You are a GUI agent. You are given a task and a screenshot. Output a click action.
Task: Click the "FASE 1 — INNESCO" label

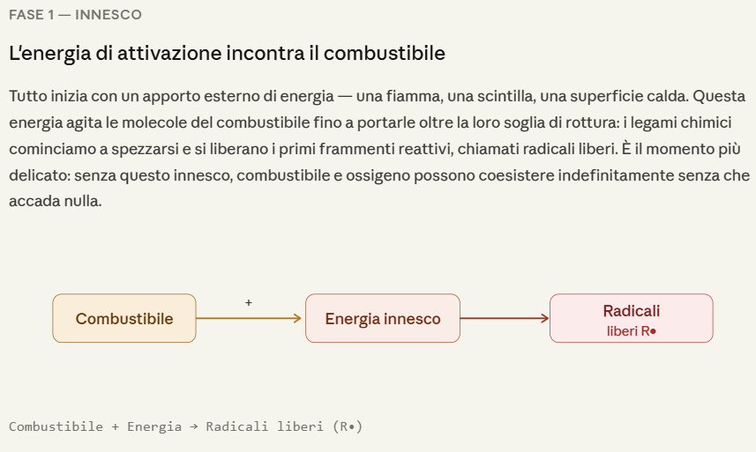[x=75, y=15]
